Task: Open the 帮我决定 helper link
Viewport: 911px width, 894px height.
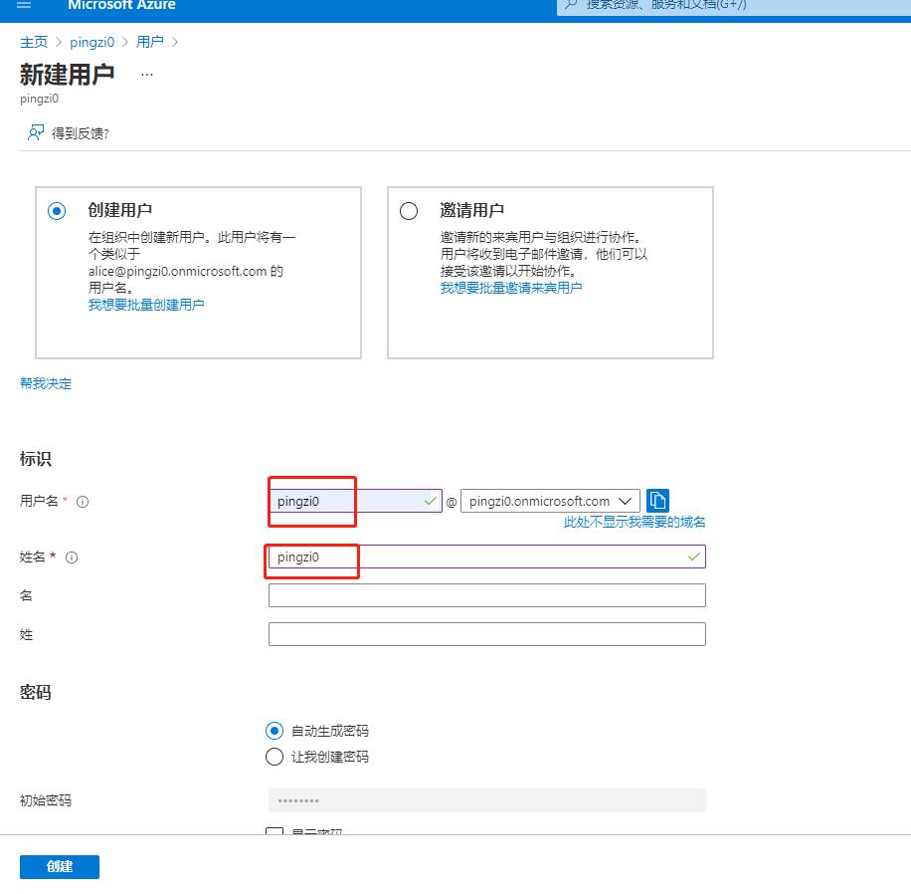Action: [x=45, y=382]
